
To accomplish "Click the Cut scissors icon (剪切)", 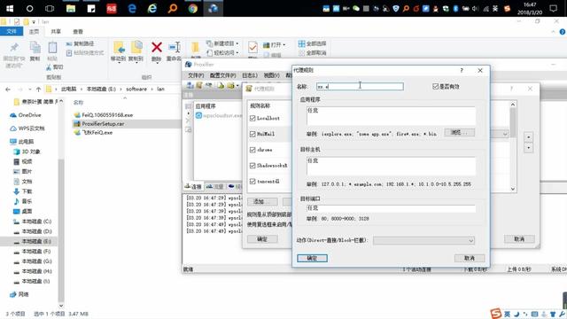I will [49, 67].
